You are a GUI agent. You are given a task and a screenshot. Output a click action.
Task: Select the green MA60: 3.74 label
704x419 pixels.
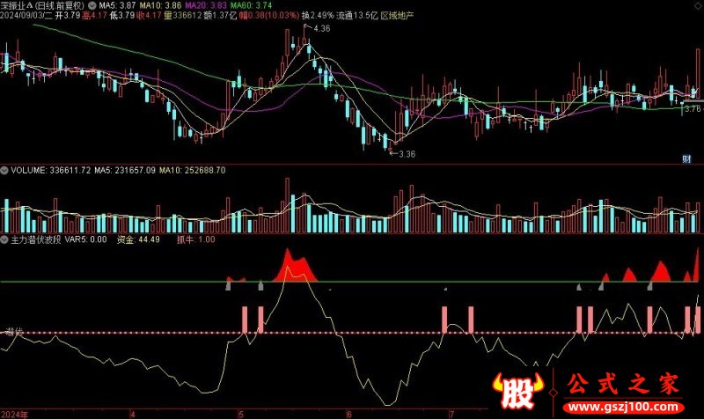point(252,6)
